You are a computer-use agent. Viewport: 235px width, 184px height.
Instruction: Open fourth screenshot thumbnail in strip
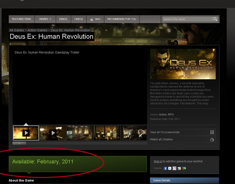107,133
